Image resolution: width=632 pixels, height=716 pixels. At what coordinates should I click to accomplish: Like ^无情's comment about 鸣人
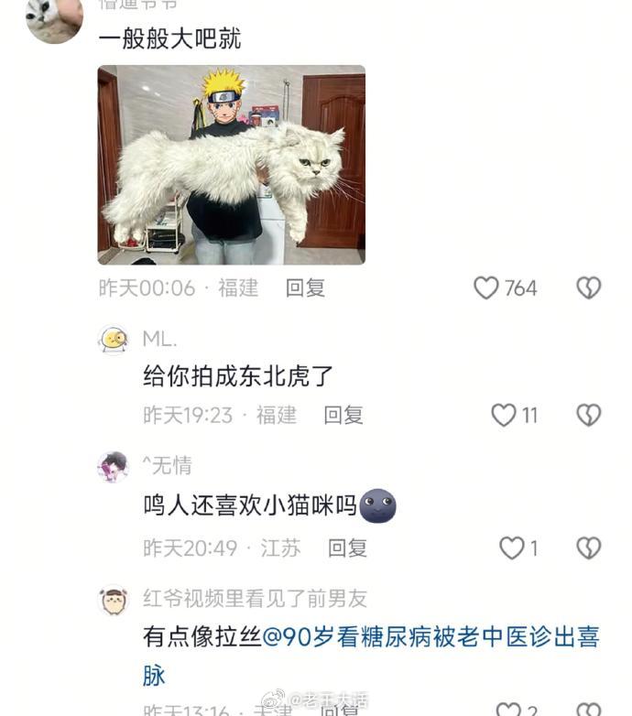coord(511,548)
